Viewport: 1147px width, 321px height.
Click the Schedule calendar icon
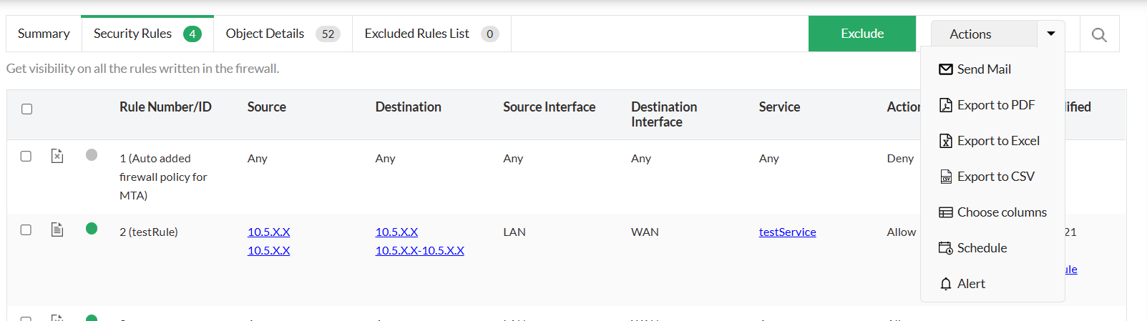pos(946,248)
